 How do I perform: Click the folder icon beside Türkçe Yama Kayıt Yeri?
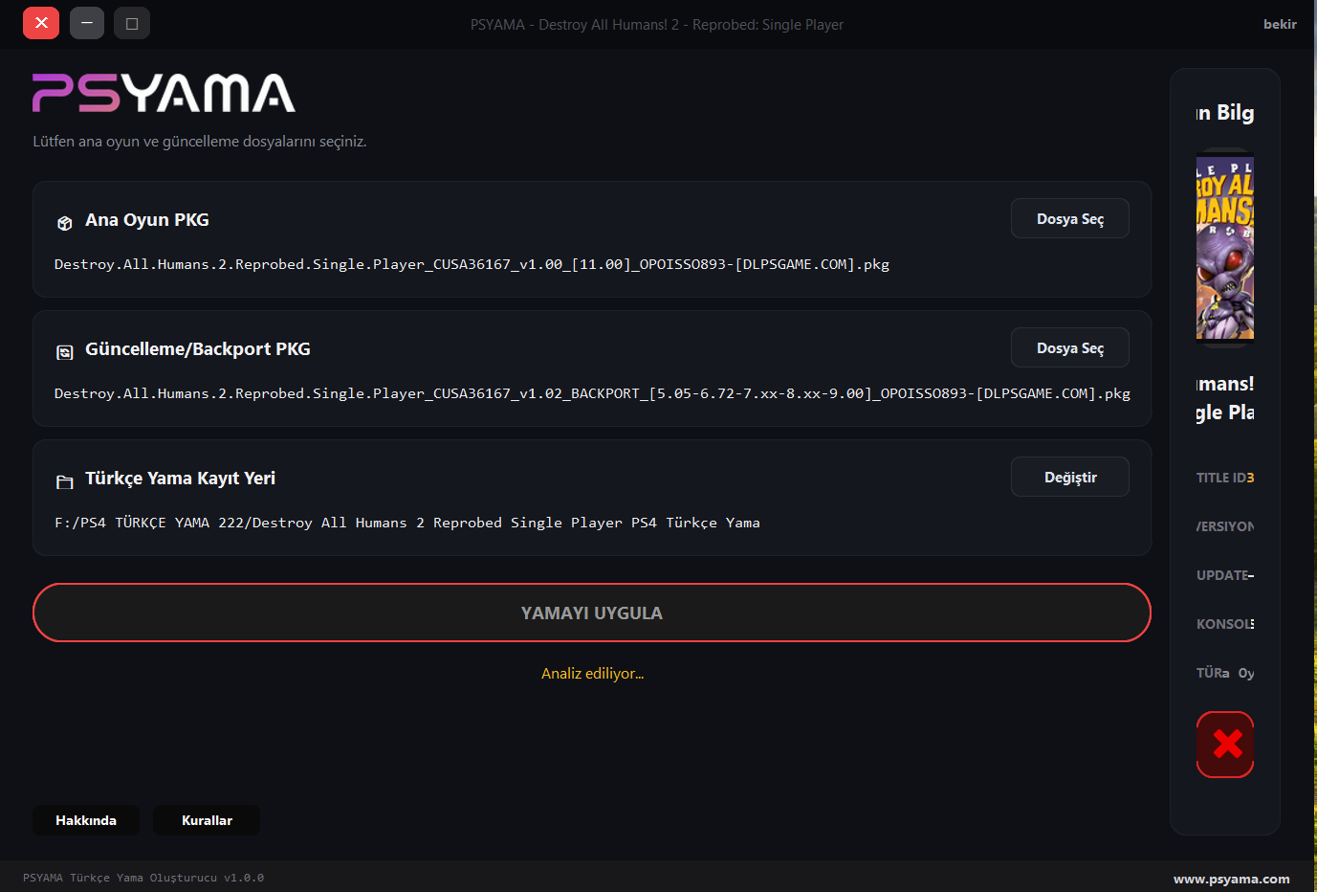click(65, 481)
